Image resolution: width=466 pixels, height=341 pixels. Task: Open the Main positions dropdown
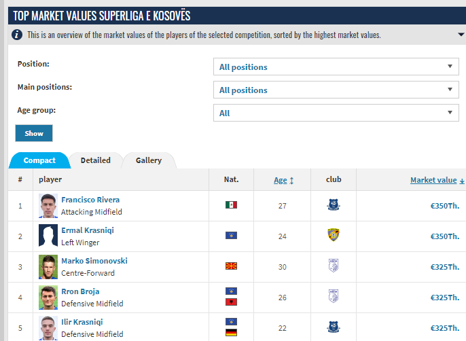(336, 90)
